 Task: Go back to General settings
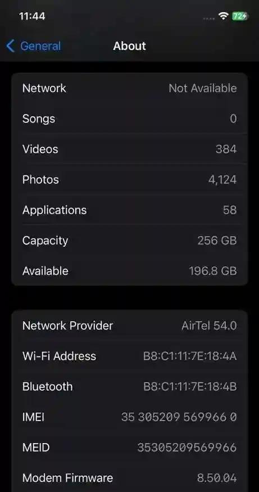[33, 46]
